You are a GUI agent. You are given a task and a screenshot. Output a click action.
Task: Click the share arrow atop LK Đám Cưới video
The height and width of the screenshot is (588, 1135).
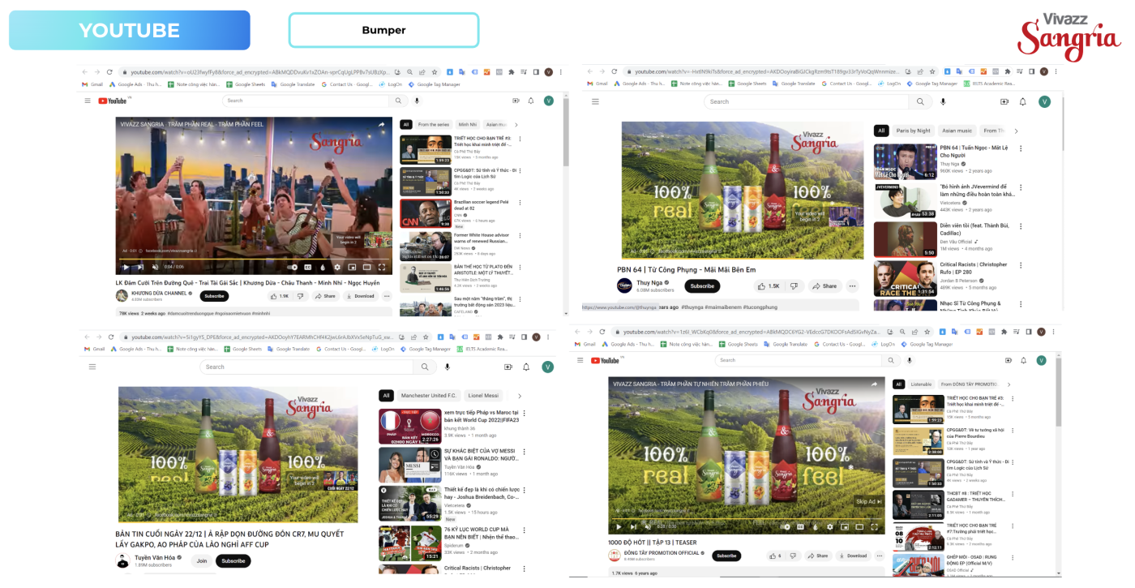[x=381, y=124]
